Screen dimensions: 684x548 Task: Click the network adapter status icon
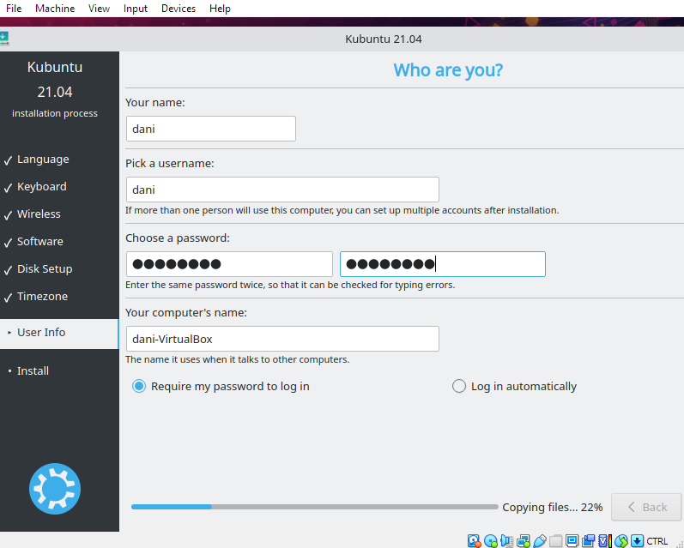tap(523, 541)
